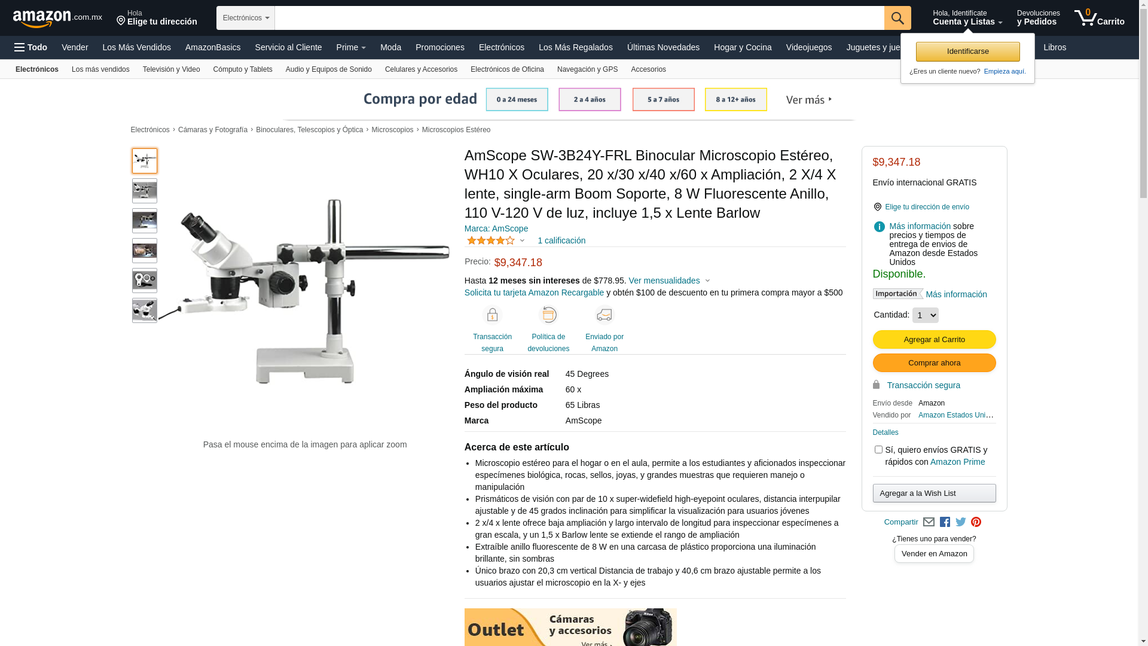Viewport: 1148px width, 646px height.
Task: Check the Amazon Prime free shipping box
Action: tap(878, 449)
